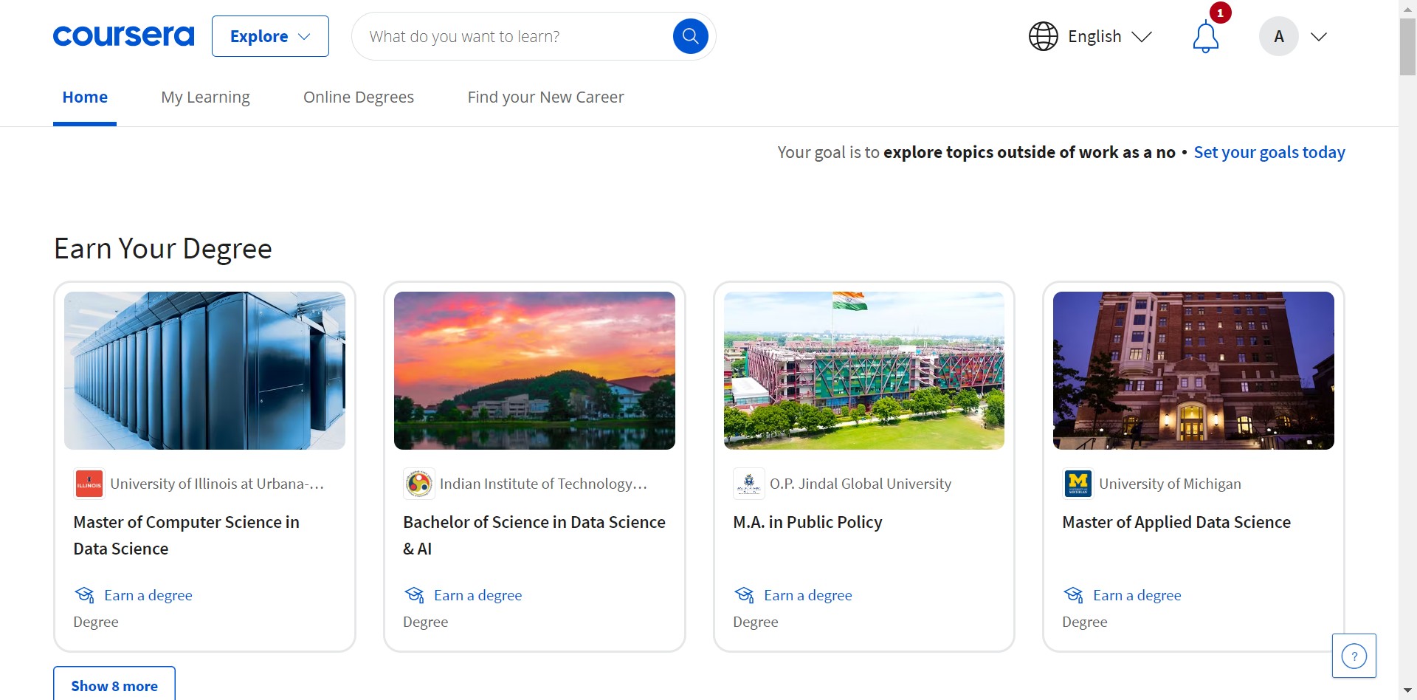The image size is (1417, 700).
Task: Click the Show 8 more button
Action: [114, 686]
